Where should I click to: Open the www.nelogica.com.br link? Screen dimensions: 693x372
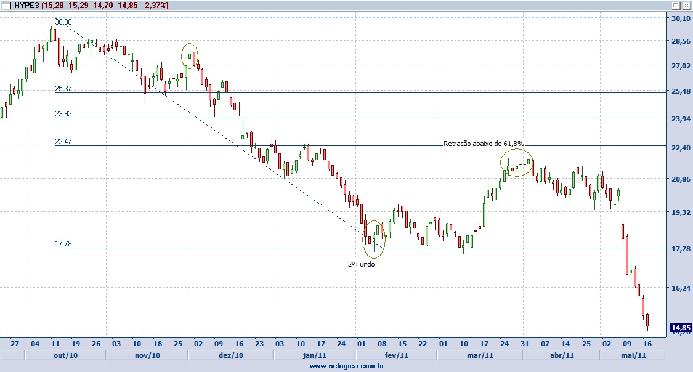(347, 366)
